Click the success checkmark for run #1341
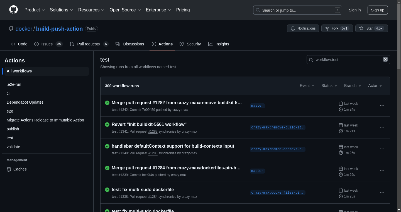Screen dimensions: 401x212 (x=107, y=125)
